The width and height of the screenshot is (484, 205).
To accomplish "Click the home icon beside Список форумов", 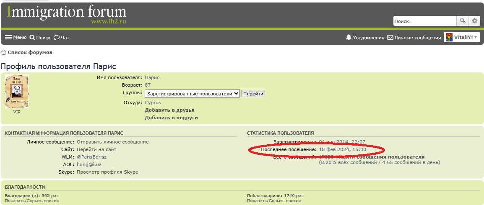I will 4,52.
